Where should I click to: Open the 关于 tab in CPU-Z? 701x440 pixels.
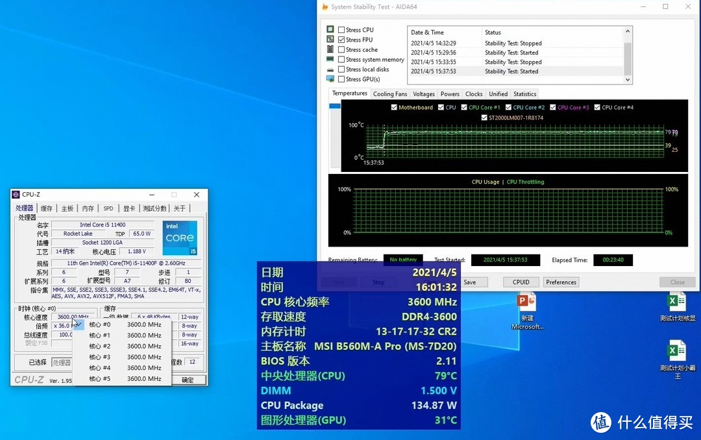180,208
